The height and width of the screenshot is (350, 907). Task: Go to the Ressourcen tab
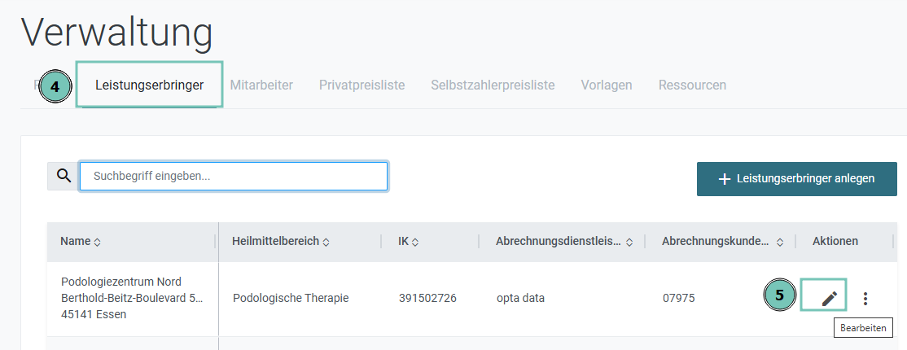point(692,85)
